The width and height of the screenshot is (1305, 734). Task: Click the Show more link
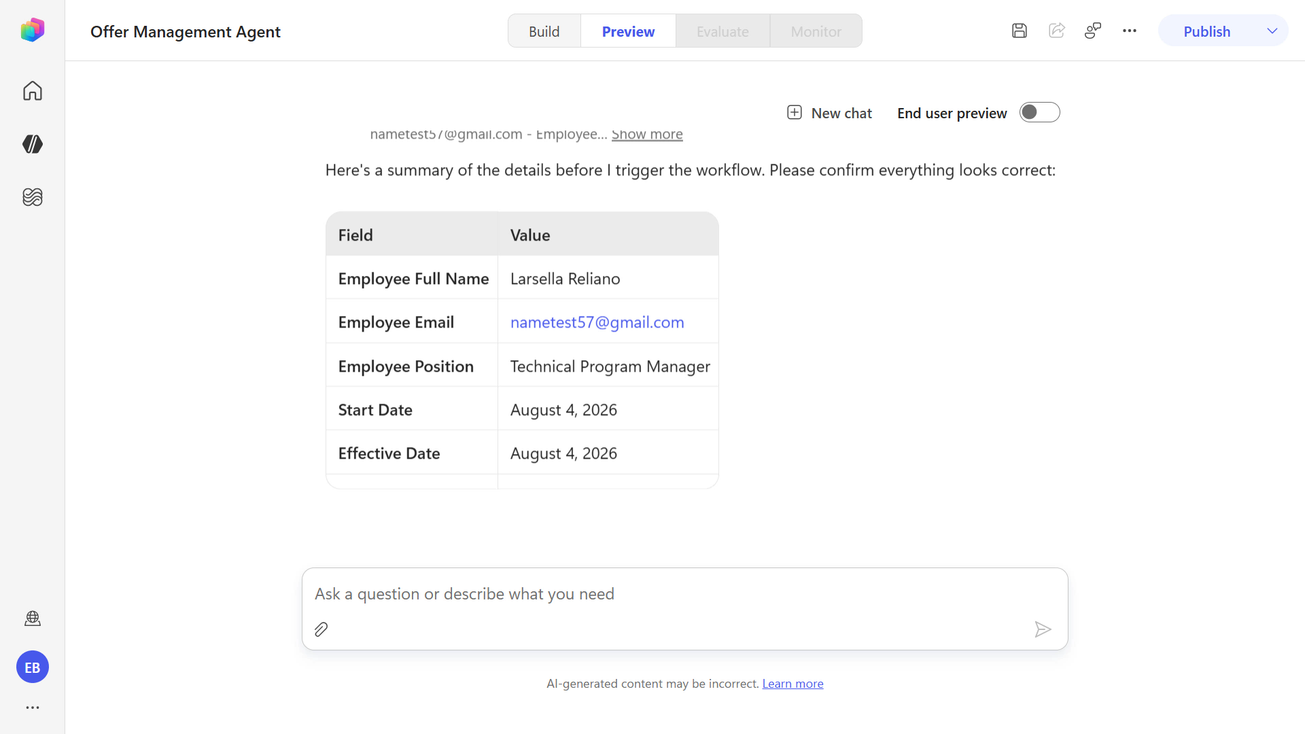(647, 134)
